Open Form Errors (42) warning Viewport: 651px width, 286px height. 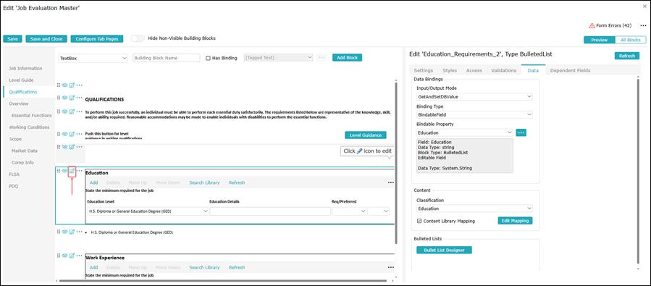pyautogui.click(x=610, y=25)
